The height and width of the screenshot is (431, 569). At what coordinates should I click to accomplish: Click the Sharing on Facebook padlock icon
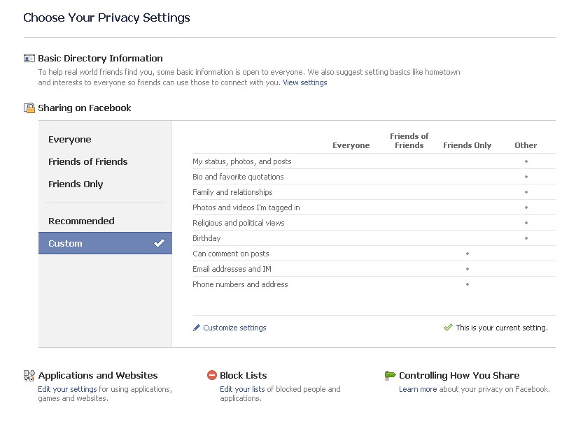[29, 108]
